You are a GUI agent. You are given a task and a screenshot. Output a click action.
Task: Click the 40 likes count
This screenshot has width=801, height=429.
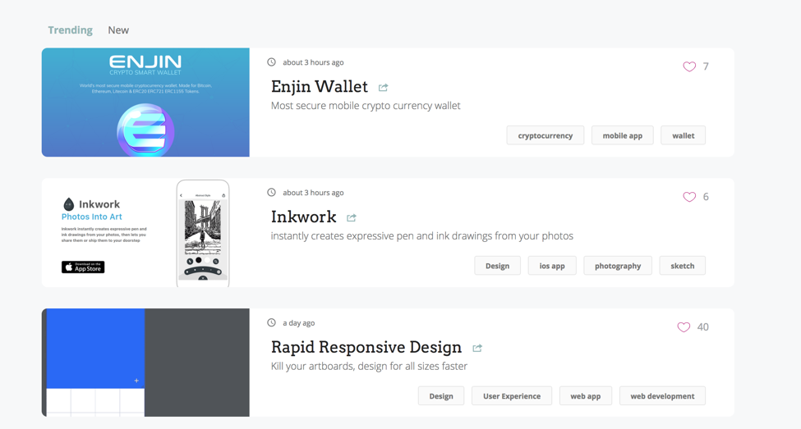(703, 327)
